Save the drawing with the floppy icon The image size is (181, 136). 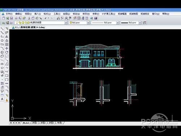click(x=11, y=18)
